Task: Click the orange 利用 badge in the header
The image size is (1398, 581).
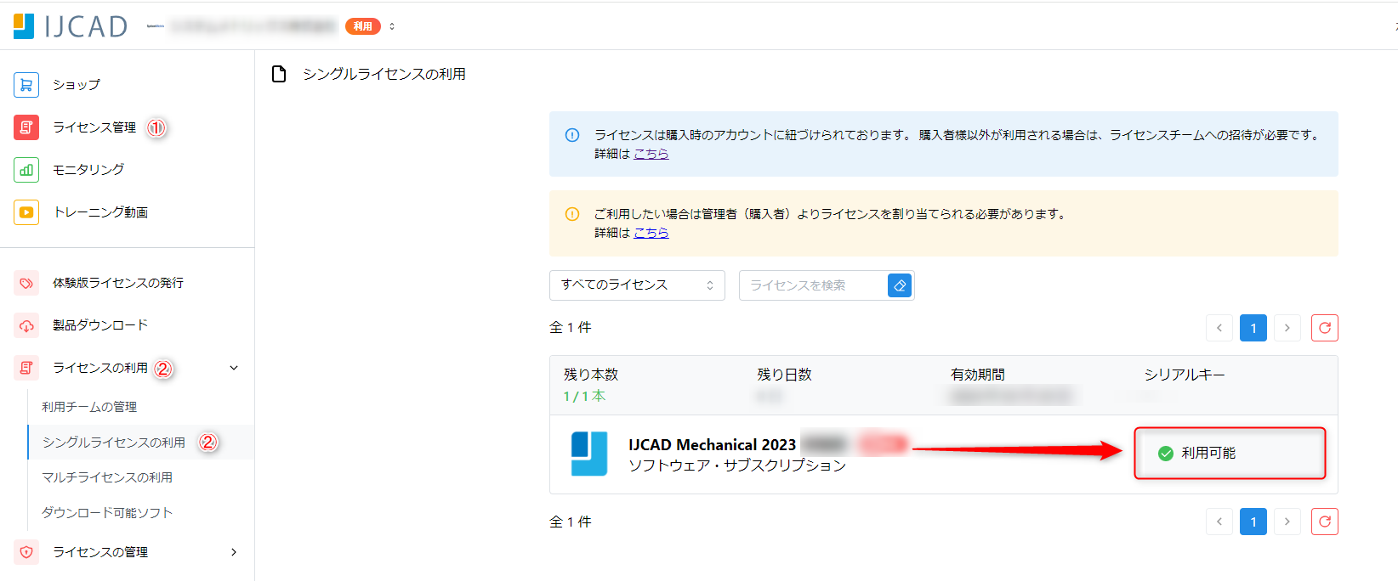Action: pyautogui.click(x=363, y=26)
